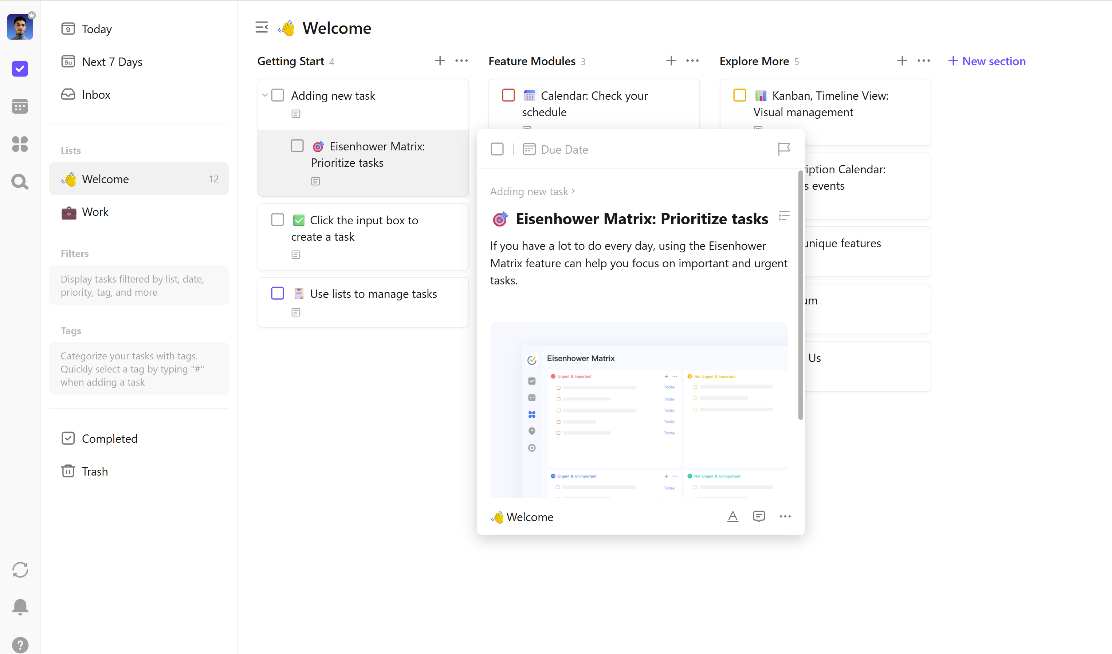The image size is (1112, 654).
Task: Tick the Calendar: Check your schedule checkbox
Action: [508, 95]
